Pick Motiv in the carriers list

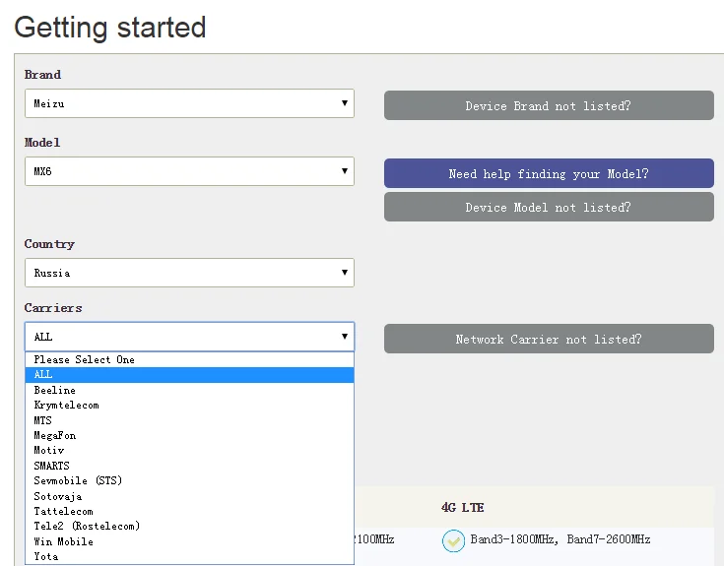pos(189,451)
